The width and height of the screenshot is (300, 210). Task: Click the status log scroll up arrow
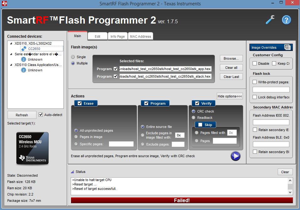(x=290, y=180)
